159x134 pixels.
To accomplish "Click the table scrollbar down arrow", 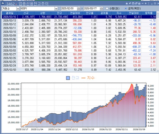I will pyautogui.click(x=158, y=70).
